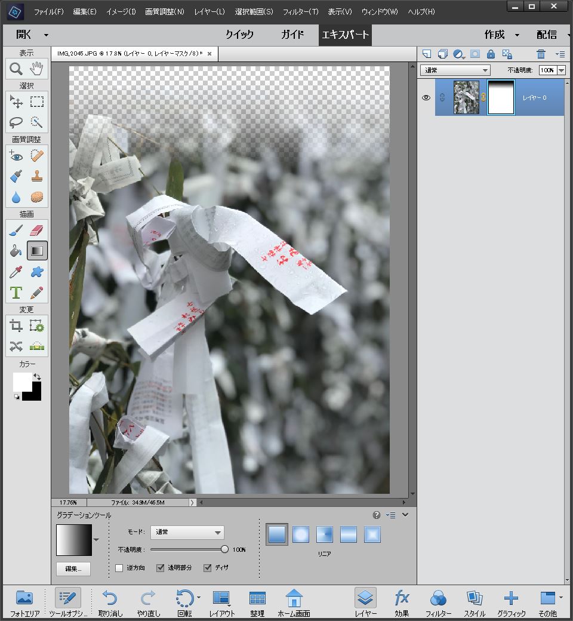Viewport: 573px width, 621px height.
Task: Click the foreground white color swatch
Action: [21, 382]
